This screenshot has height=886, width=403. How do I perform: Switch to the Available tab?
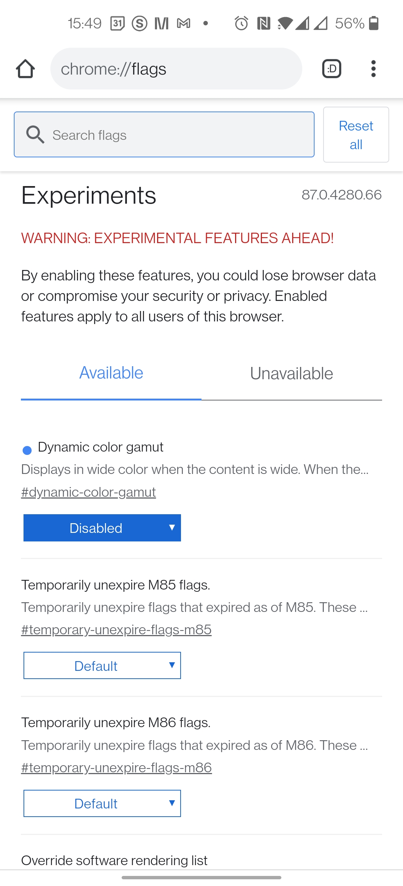(111, 373)
